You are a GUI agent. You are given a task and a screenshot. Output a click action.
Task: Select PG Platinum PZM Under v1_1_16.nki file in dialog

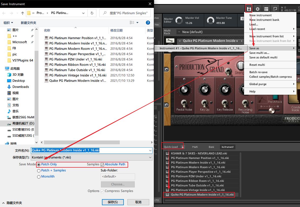coord(76,59)
